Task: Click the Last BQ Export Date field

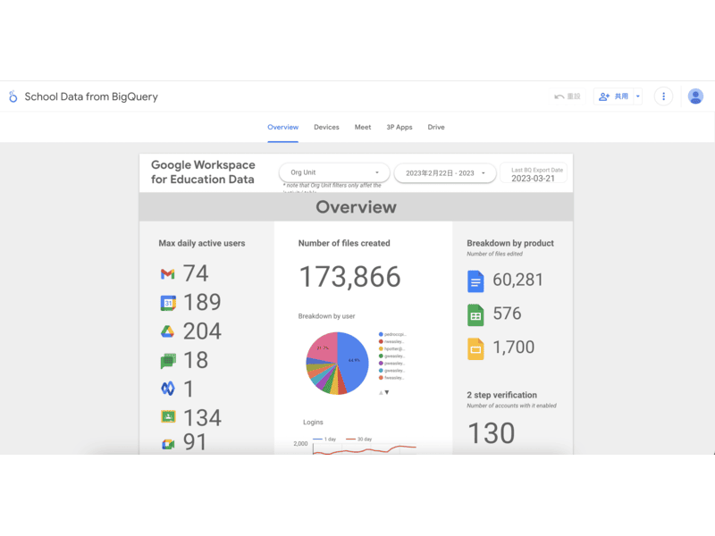Action: pos(534,173)
